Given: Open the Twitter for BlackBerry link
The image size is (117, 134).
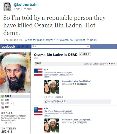Looking at the screenshot, I should [38, 40].
